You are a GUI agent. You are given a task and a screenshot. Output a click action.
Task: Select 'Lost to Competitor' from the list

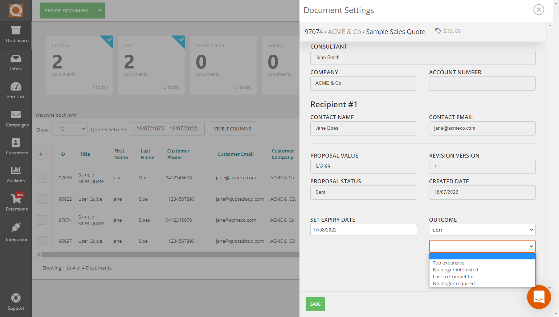click(x=453, y=276)
